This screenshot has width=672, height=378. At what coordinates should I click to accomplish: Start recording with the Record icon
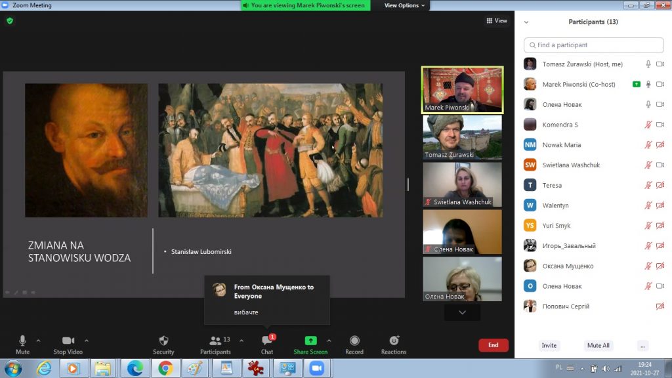pyautogui.click(x=354, y=341)
